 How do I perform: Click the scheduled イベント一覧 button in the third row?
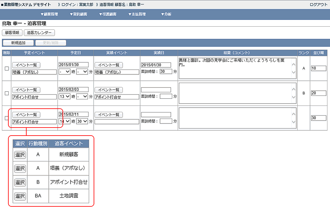(x=26, y=115)
